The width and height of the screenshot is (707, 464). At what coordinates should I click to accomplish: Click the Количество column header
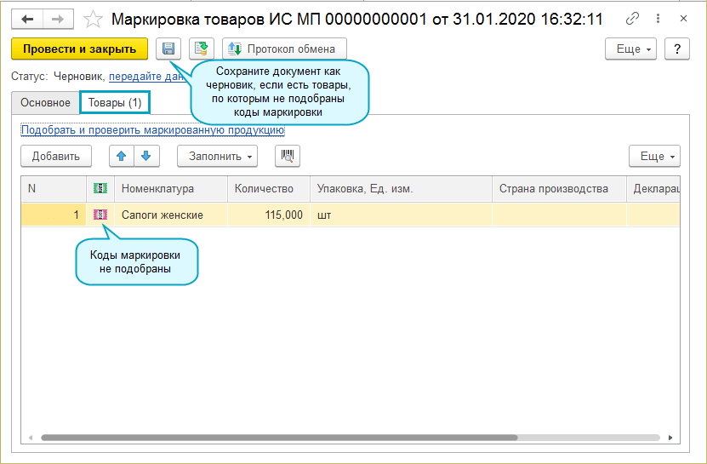(x=269, y=189)
